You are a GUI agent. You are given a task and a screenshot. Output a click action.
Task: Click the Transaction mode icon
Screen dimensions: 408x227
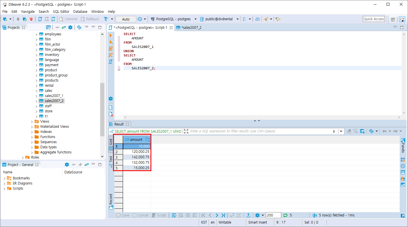tap(106, 19)
